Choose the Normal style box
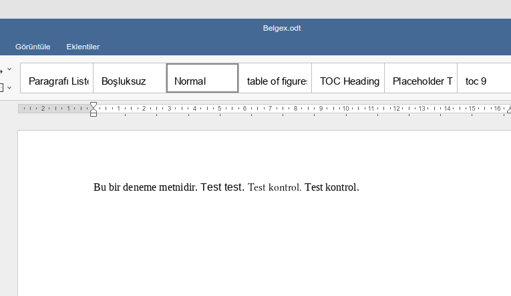511x296 pixels. click(202, 78)
